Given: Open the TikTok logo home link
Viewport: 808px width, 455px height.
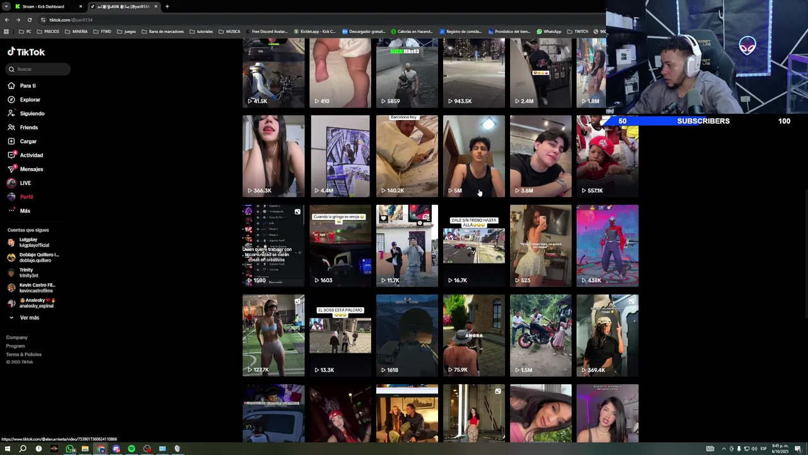Looking at the screenshot, I should coord(26,52).
